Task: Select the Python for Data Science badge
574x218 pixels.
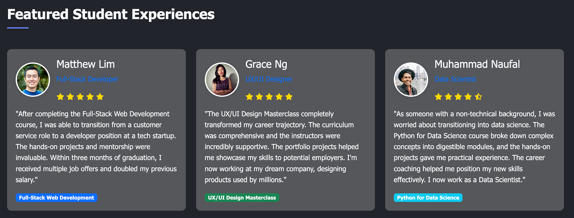Action: pyautogui.click(x=428, y=198)
